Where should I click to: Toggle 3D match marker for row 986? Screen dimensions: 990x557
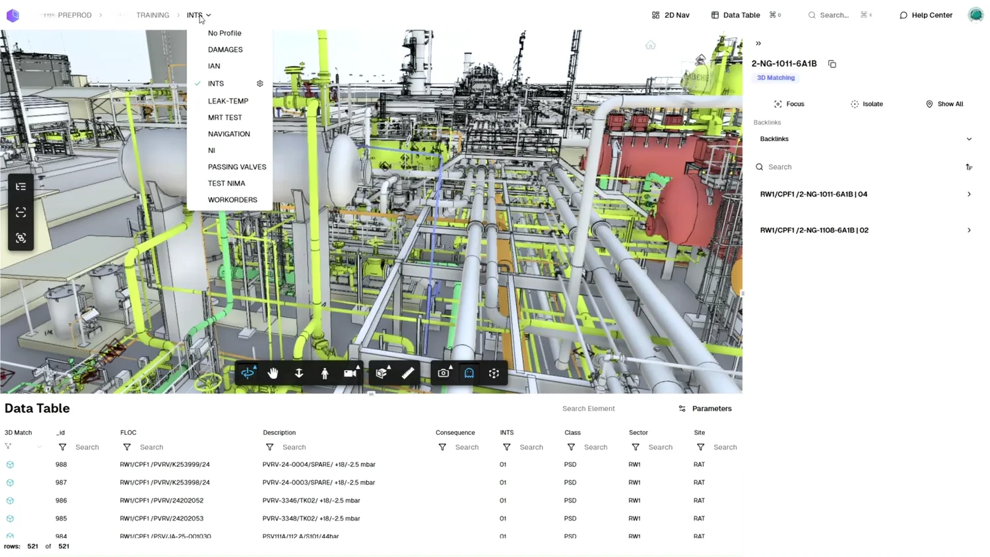[10, 500]
